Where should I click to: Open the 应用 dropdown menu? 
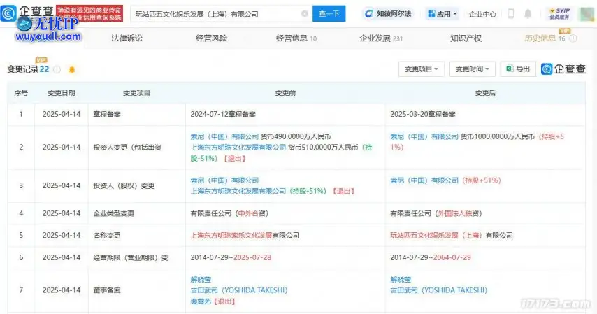[x=442, y=14]
